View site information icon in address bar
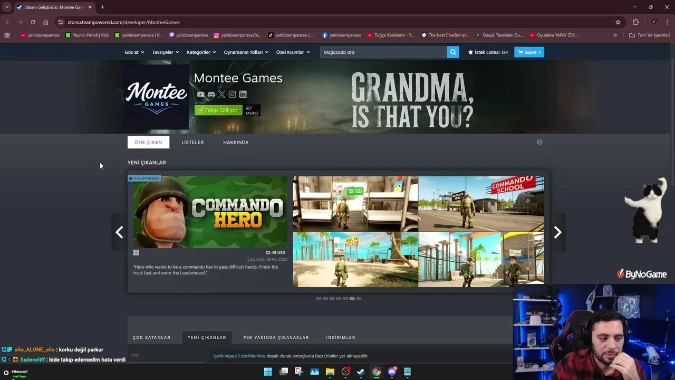 61,22
